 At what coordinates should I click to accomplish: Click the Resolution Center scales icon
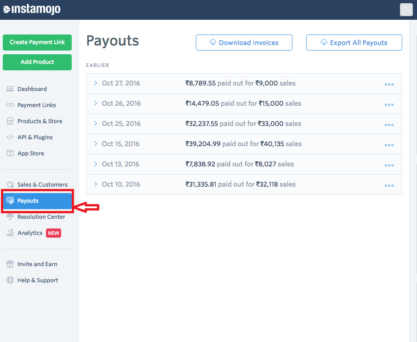tap(10, 217)
